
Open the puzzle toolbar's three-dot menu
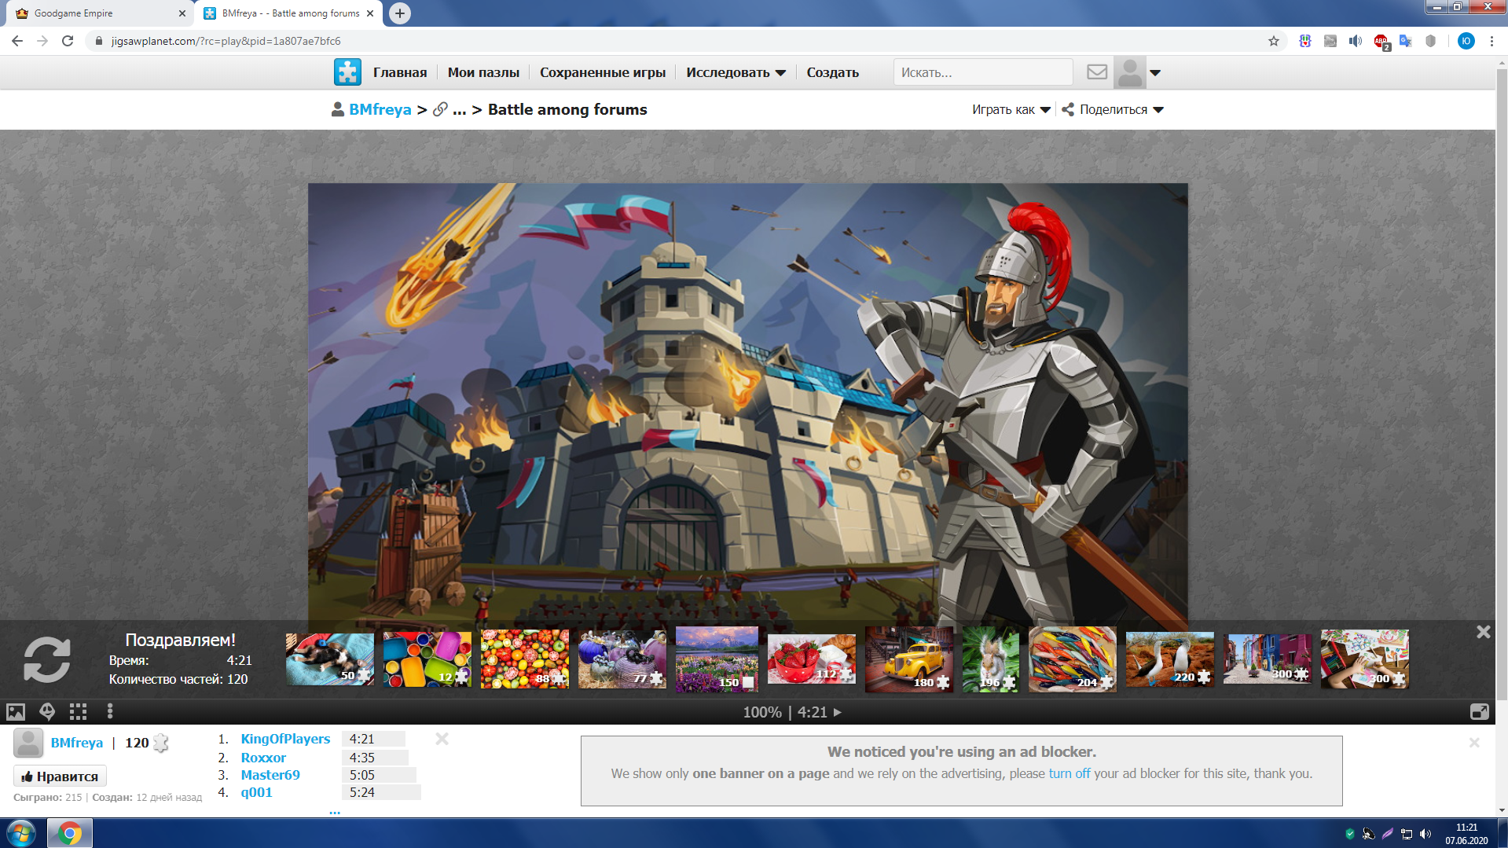[x=110, y=712]
